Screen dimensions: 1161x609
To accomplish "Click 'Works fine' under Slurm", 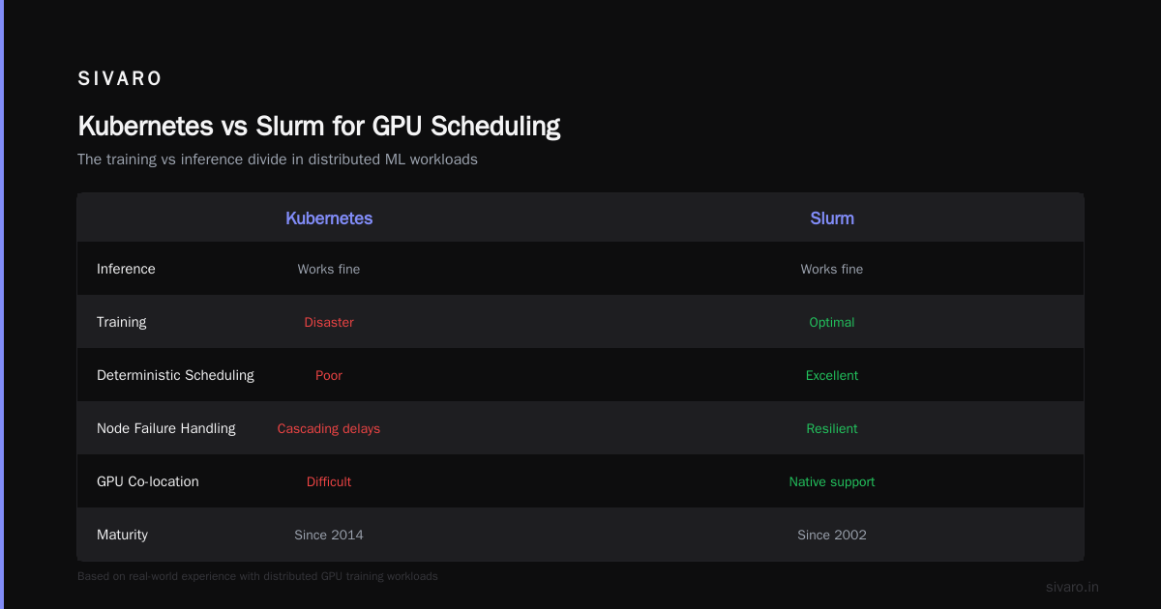I will (x=832, y=269).
